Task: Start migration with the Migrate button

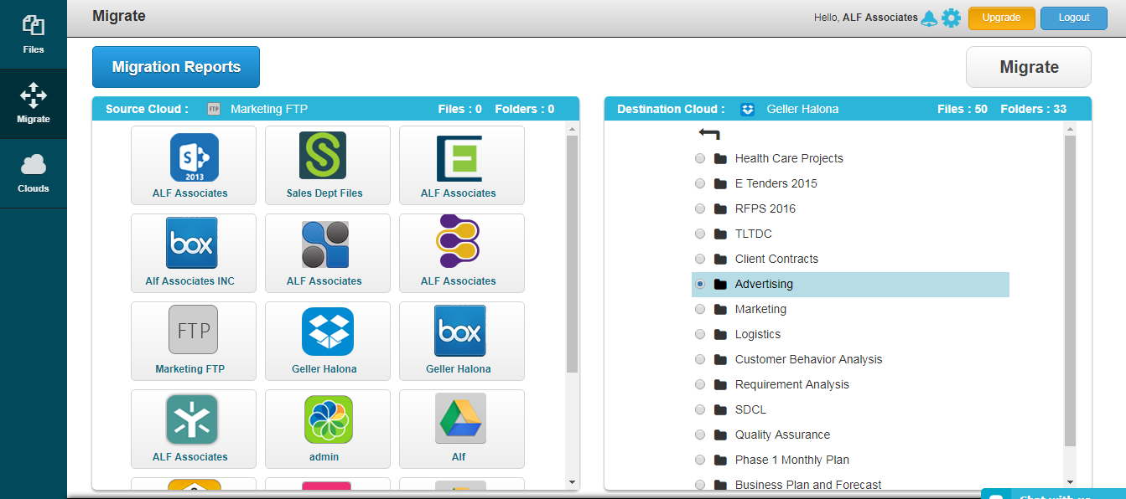Action: pos(1028,66)
